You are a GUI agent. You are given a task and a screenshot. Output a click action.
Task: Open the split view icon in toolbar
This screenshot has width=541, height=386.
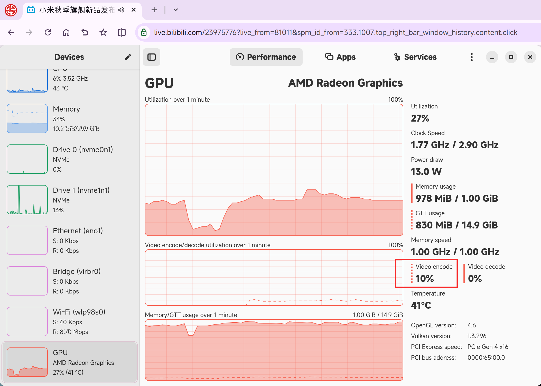122,32
